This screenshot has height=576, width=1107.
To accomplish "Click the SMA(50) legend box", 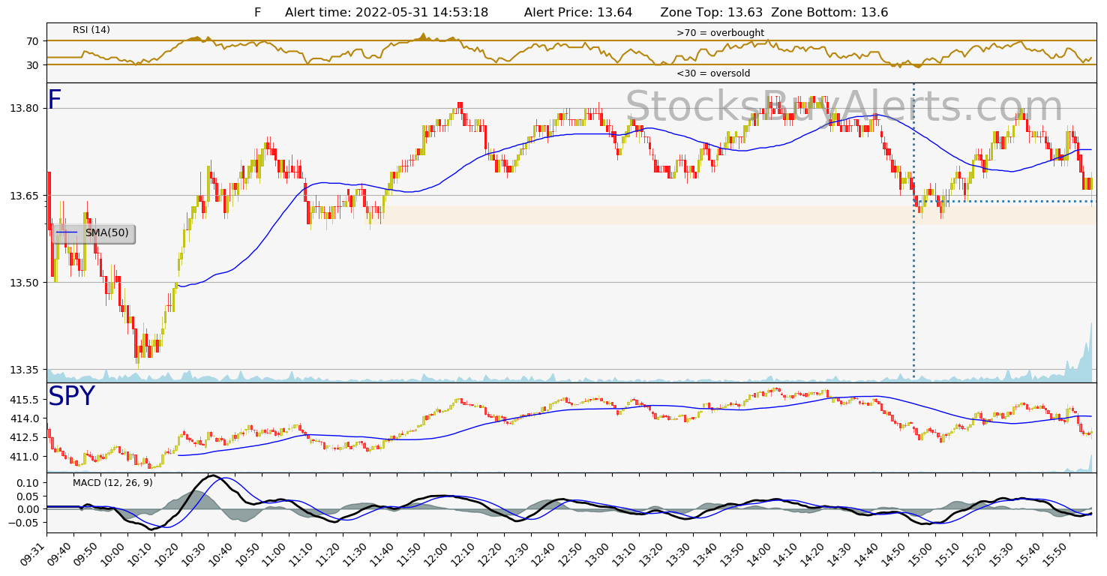I will tap(93, 233).
